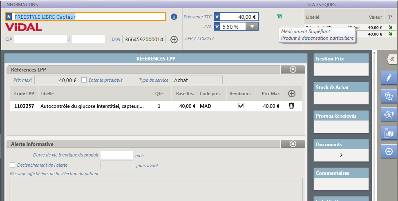Click the pencil edit button in the sidebar
This screenshot has width=398, height=201.
[389, 78]
